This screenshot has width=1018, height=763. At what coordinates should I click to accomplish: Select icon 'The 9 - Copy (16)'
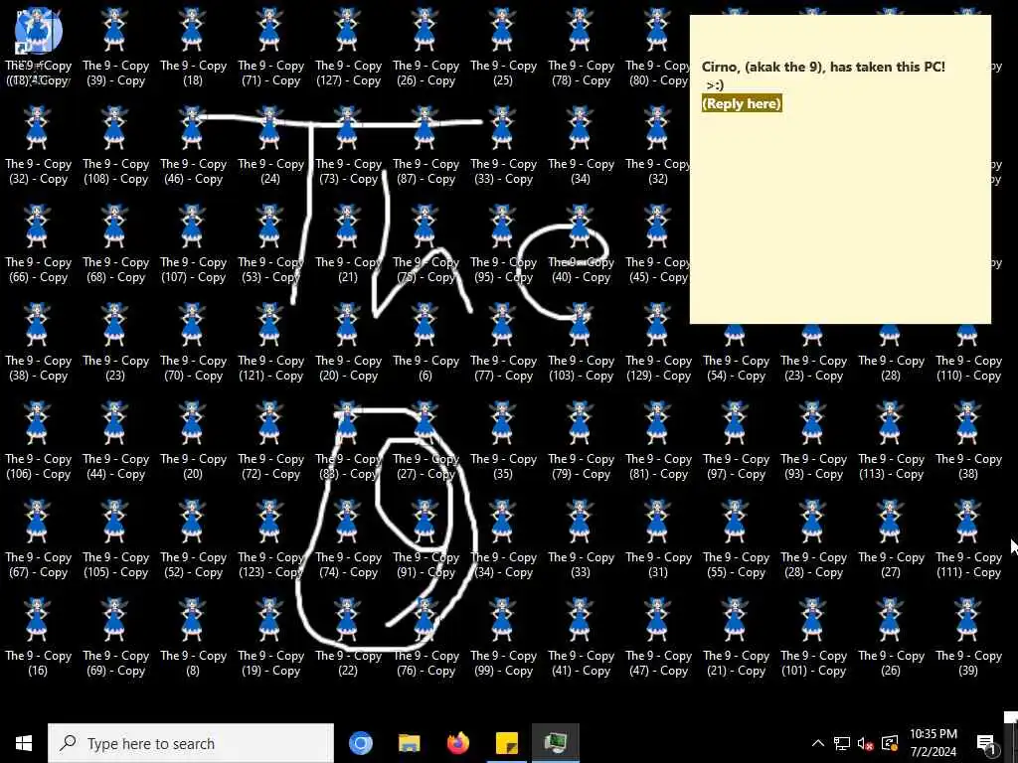coord(38,638)
